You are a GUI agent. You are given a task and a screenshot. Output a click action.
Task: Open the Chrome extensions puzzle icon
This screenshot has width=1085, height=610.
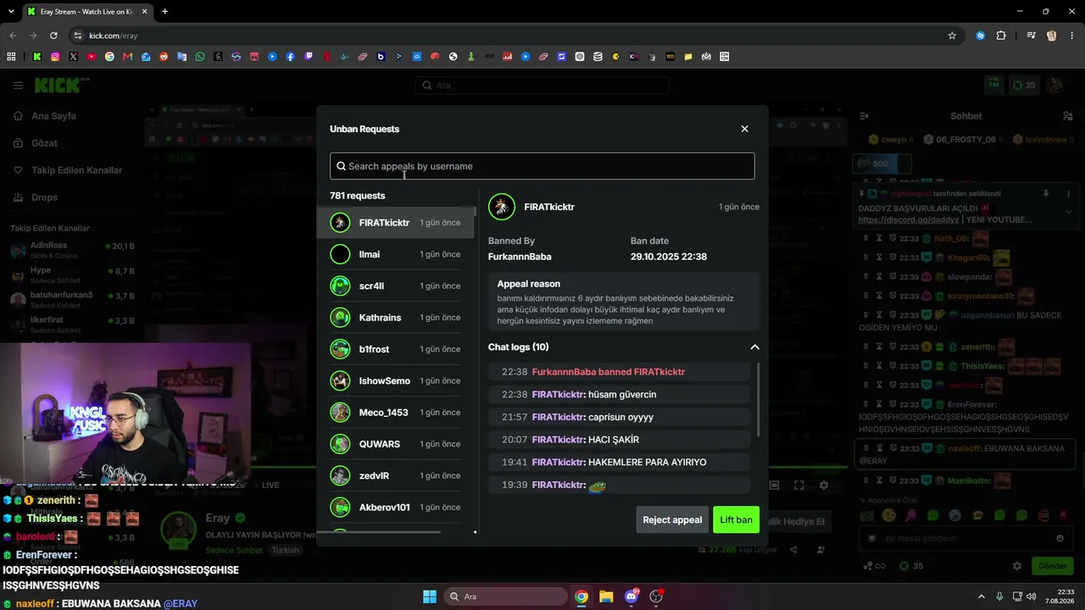click(1001, 36)
